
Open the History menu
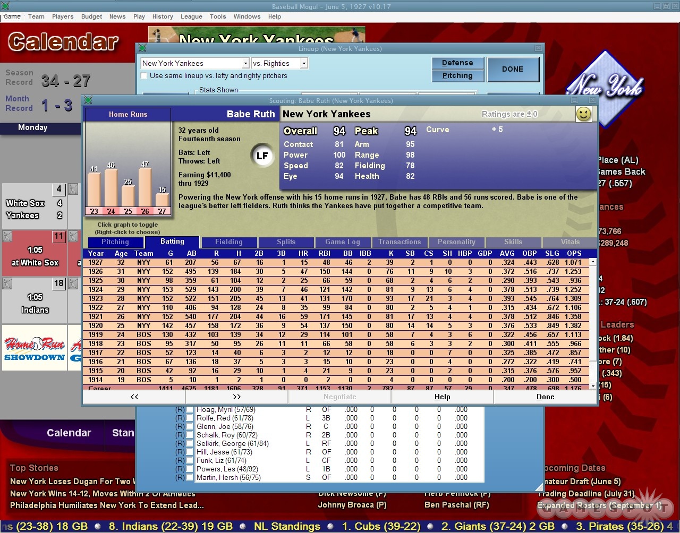click(163, 16)
